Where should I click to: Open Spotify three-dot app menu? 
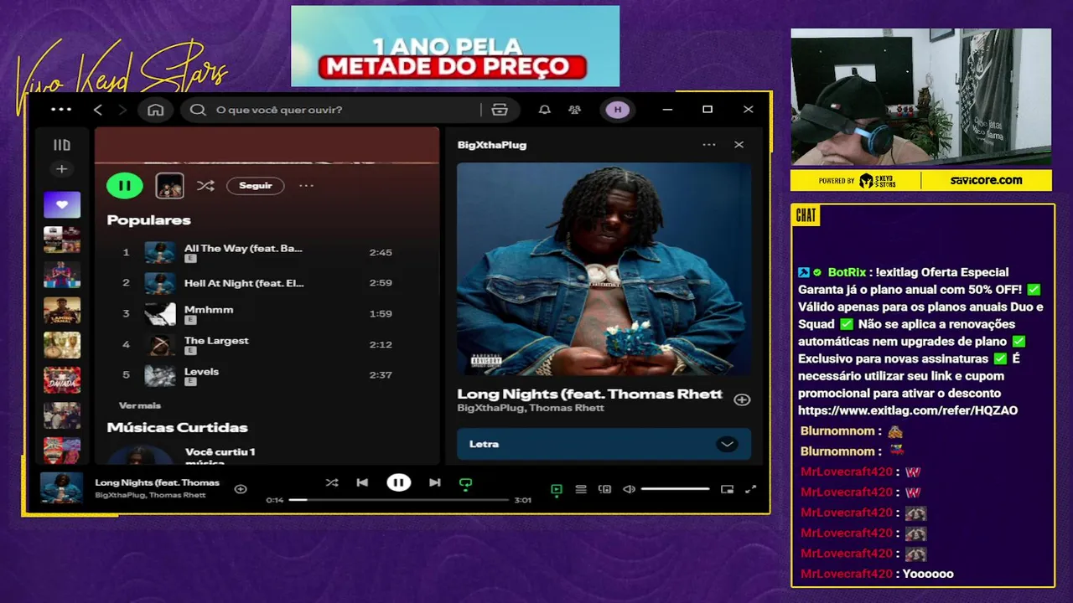[61, 110]
